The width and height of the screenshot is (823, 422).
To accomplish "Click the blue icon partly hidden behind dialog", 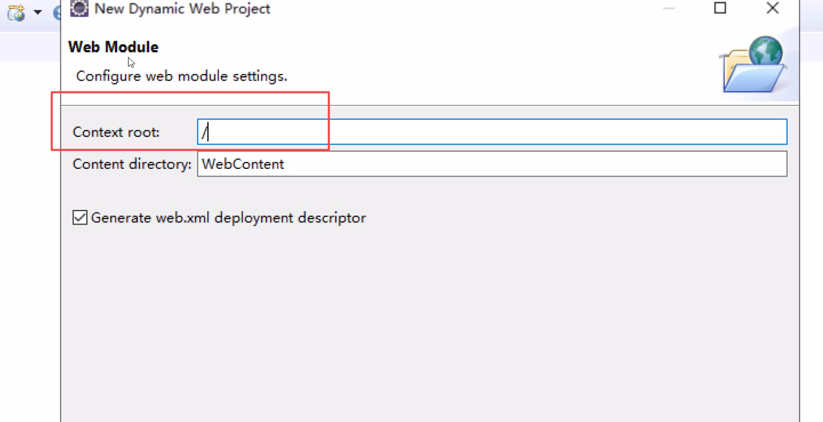I will [57, 12].
